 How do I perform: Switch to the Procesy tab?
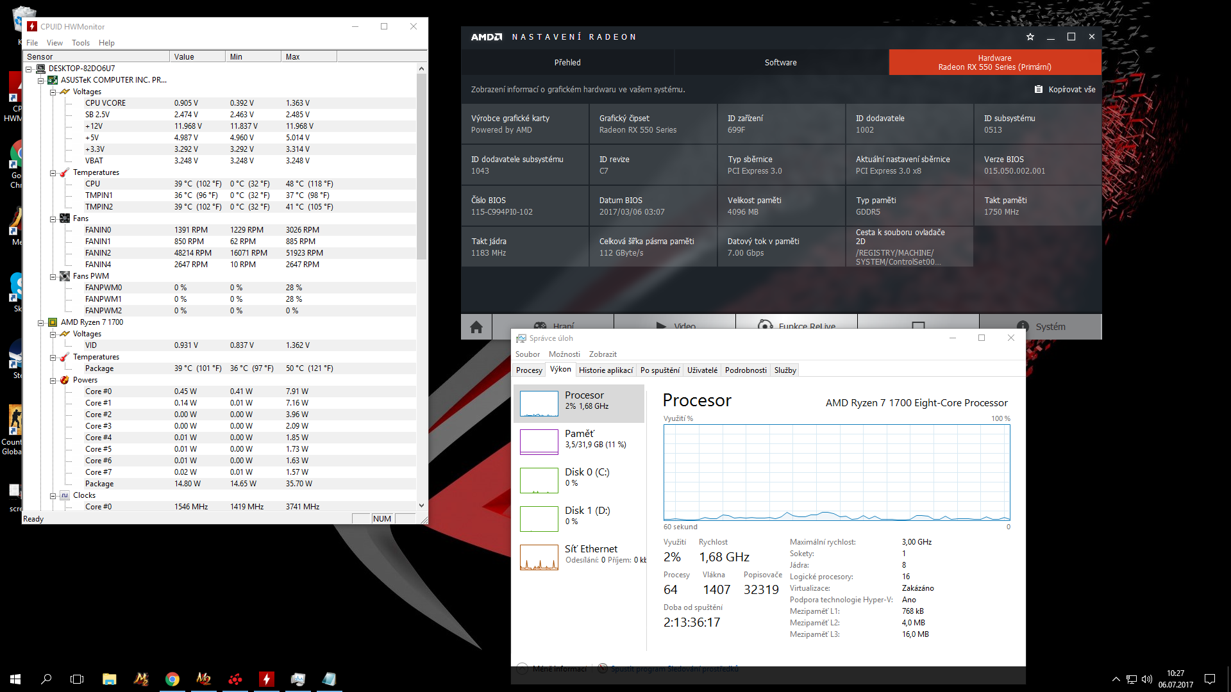click(529, 370)
